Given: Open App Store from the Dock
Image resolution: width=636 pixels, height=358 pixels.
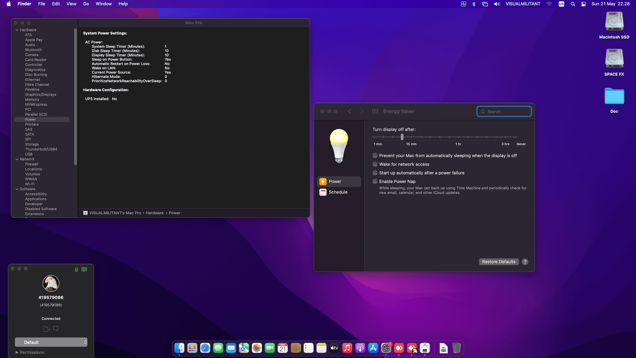Looking at the screenshot, I should (x=373, y=348).
